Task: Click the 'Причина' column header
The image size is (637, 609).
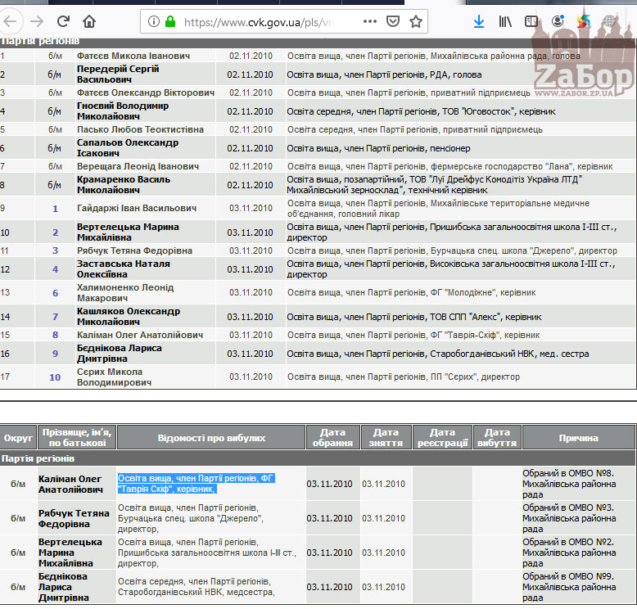Action: pyautogui.click(x=578, y=438)
